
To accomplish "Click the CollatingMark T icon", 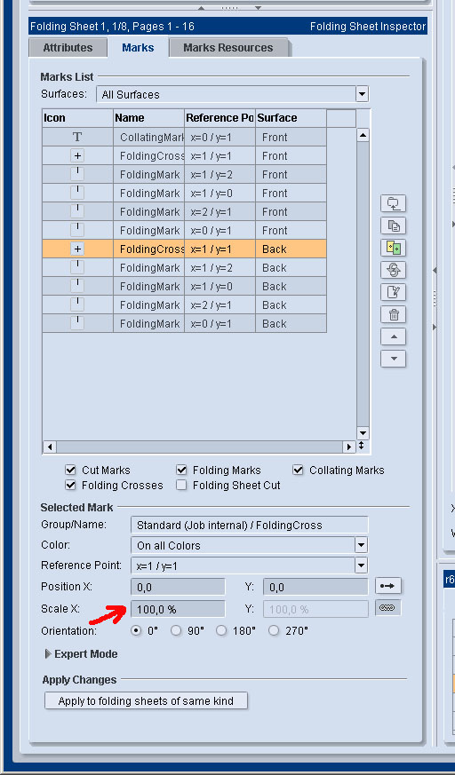I will click(77, 137).
